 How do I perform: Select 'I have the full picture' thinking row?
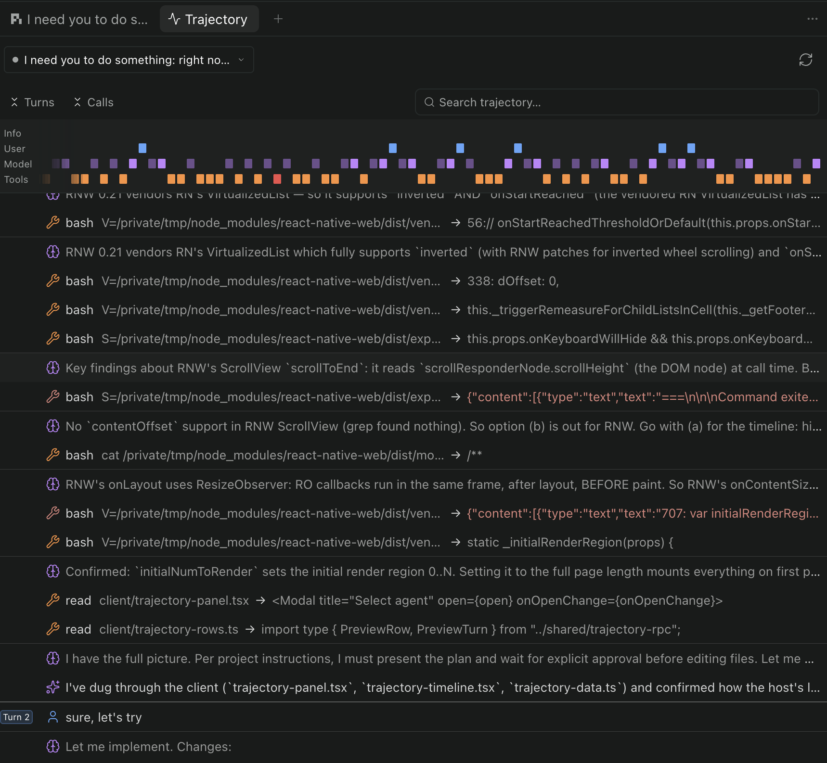pos(413,659)
